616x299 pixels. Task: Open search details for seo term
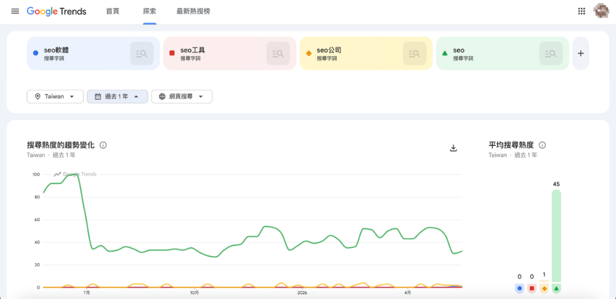pos(551,54)
